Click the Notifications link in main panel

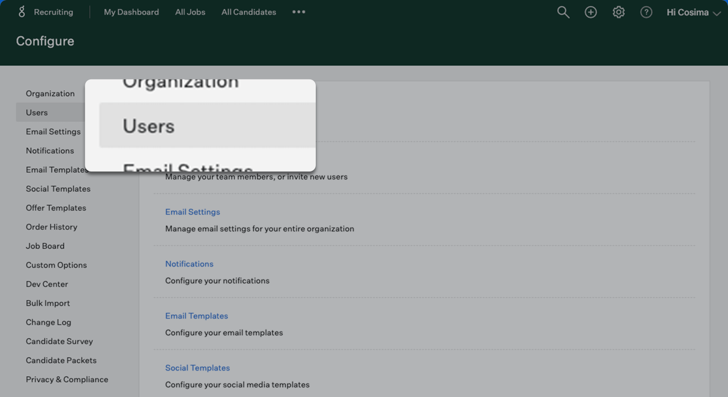point(189,264)
